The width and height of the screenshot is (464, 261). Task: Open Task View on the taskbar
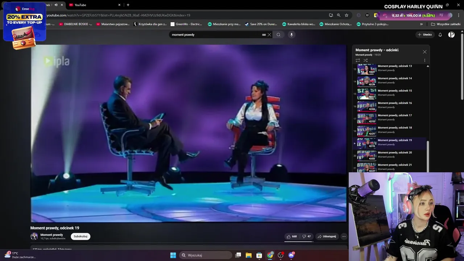(238, 255)
